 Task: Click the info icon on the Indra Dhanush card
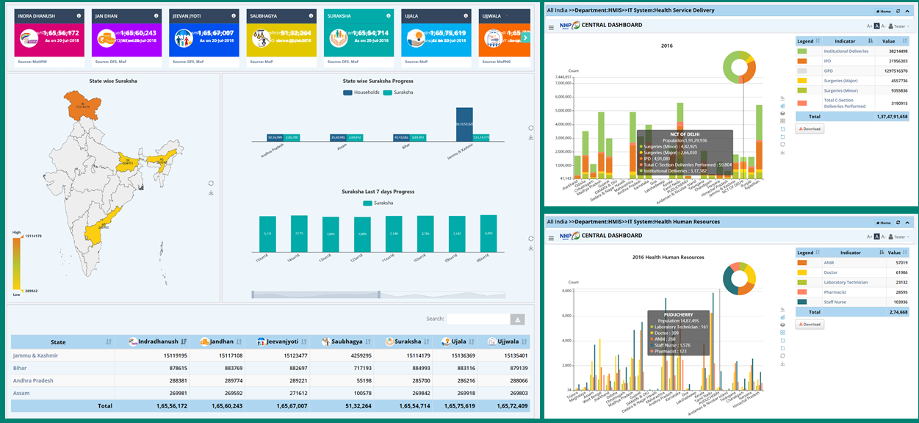79,15
